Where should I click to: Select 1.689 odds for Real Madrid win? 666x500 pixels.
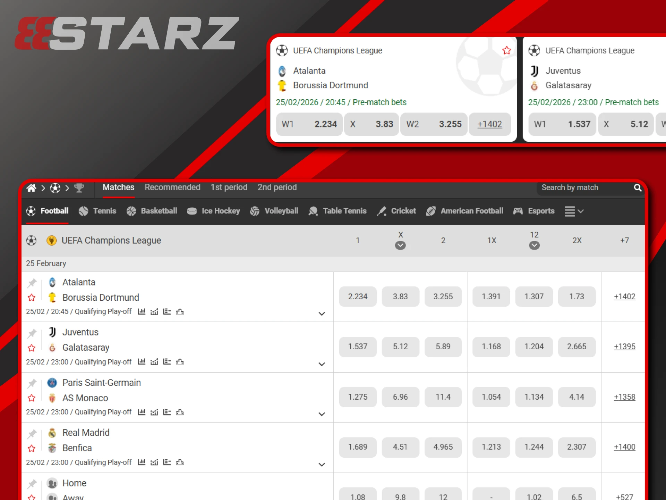pos(358,447)
